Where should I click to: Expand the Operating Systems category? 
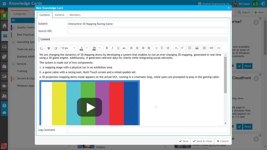[x=13, y=42]
